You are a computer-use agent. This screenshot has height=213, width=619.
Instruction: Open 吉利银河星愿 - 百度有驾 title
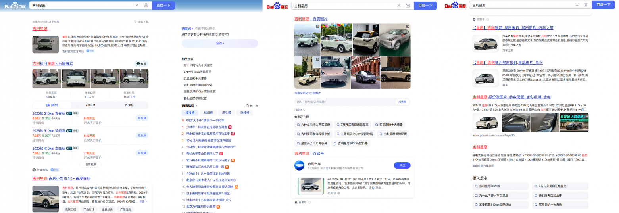pyautogui.click(x=53, y=63)
